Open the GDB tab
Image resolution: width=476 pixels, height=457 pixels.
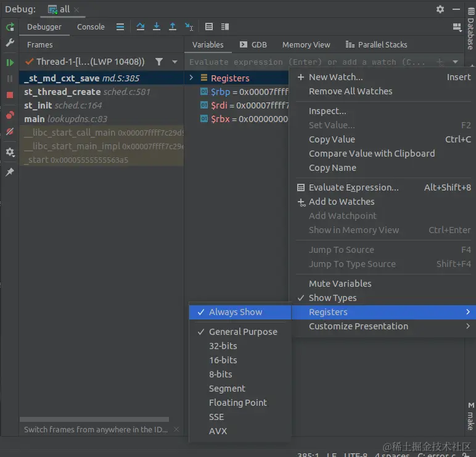tap(253, 44)
